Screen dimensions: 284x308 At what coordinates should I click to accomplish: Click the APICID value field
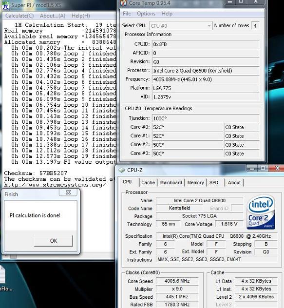point(206,53)
